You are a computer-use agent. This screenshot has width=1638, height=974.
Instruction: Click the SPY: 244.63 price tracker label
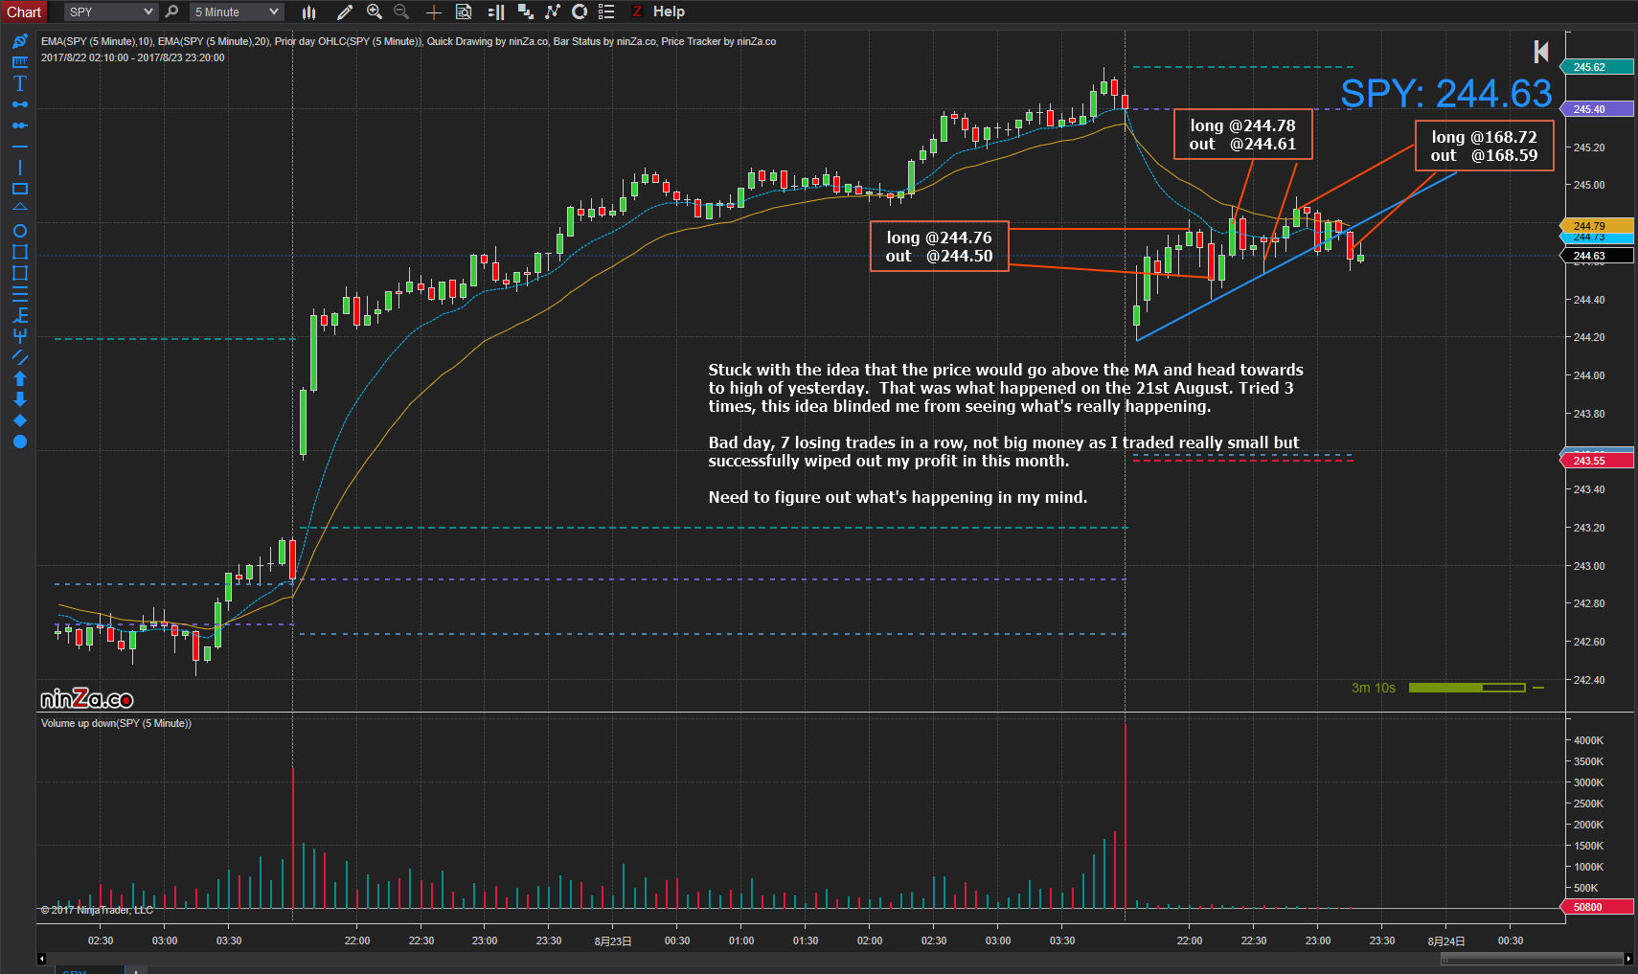click(x=1445, y=93)
